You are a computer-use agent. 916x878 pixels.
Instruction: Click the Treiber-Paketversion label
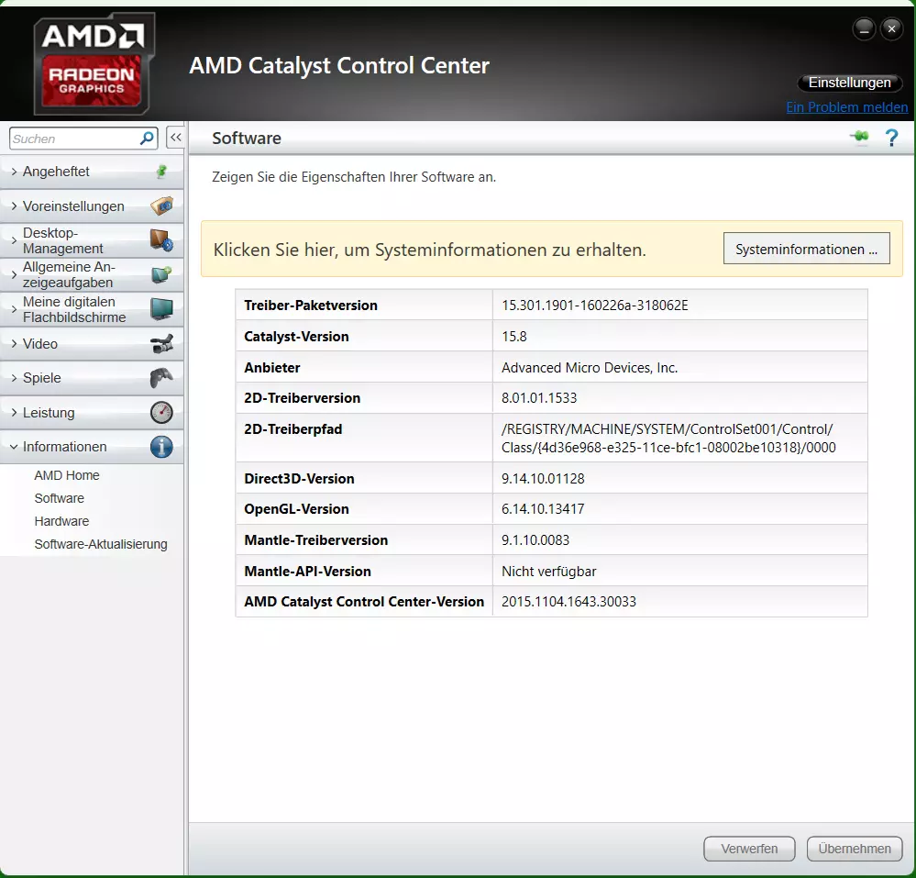point(311,306)
